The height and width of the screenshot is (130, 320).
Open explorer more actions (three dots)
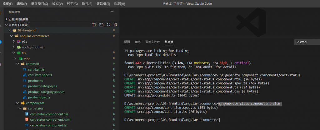point(112,12)
